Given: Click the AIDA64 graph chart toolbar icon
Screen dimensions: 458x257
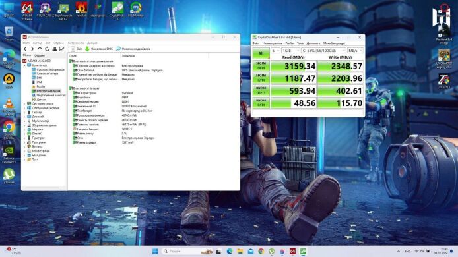Looking at the screenshot, I should 62,49.
